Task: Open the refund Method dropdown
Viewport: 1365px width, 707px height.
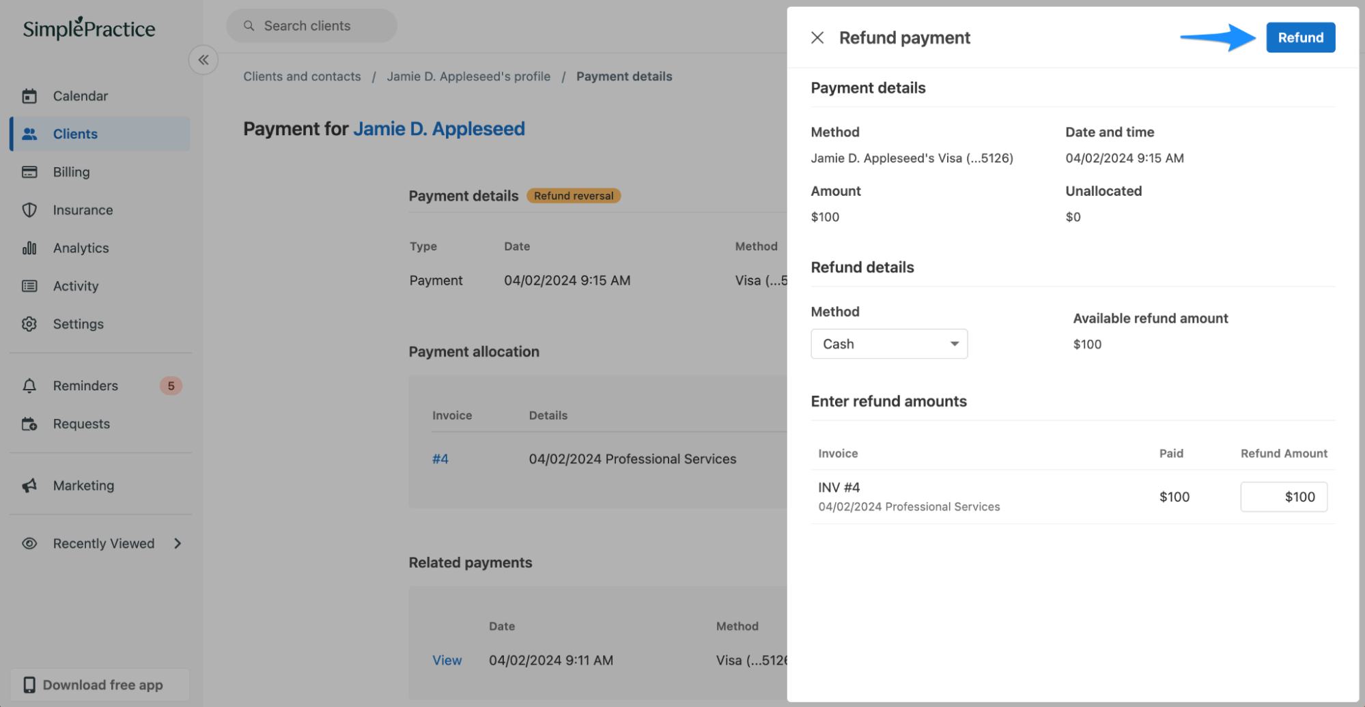Action: (x=888, y=344)
